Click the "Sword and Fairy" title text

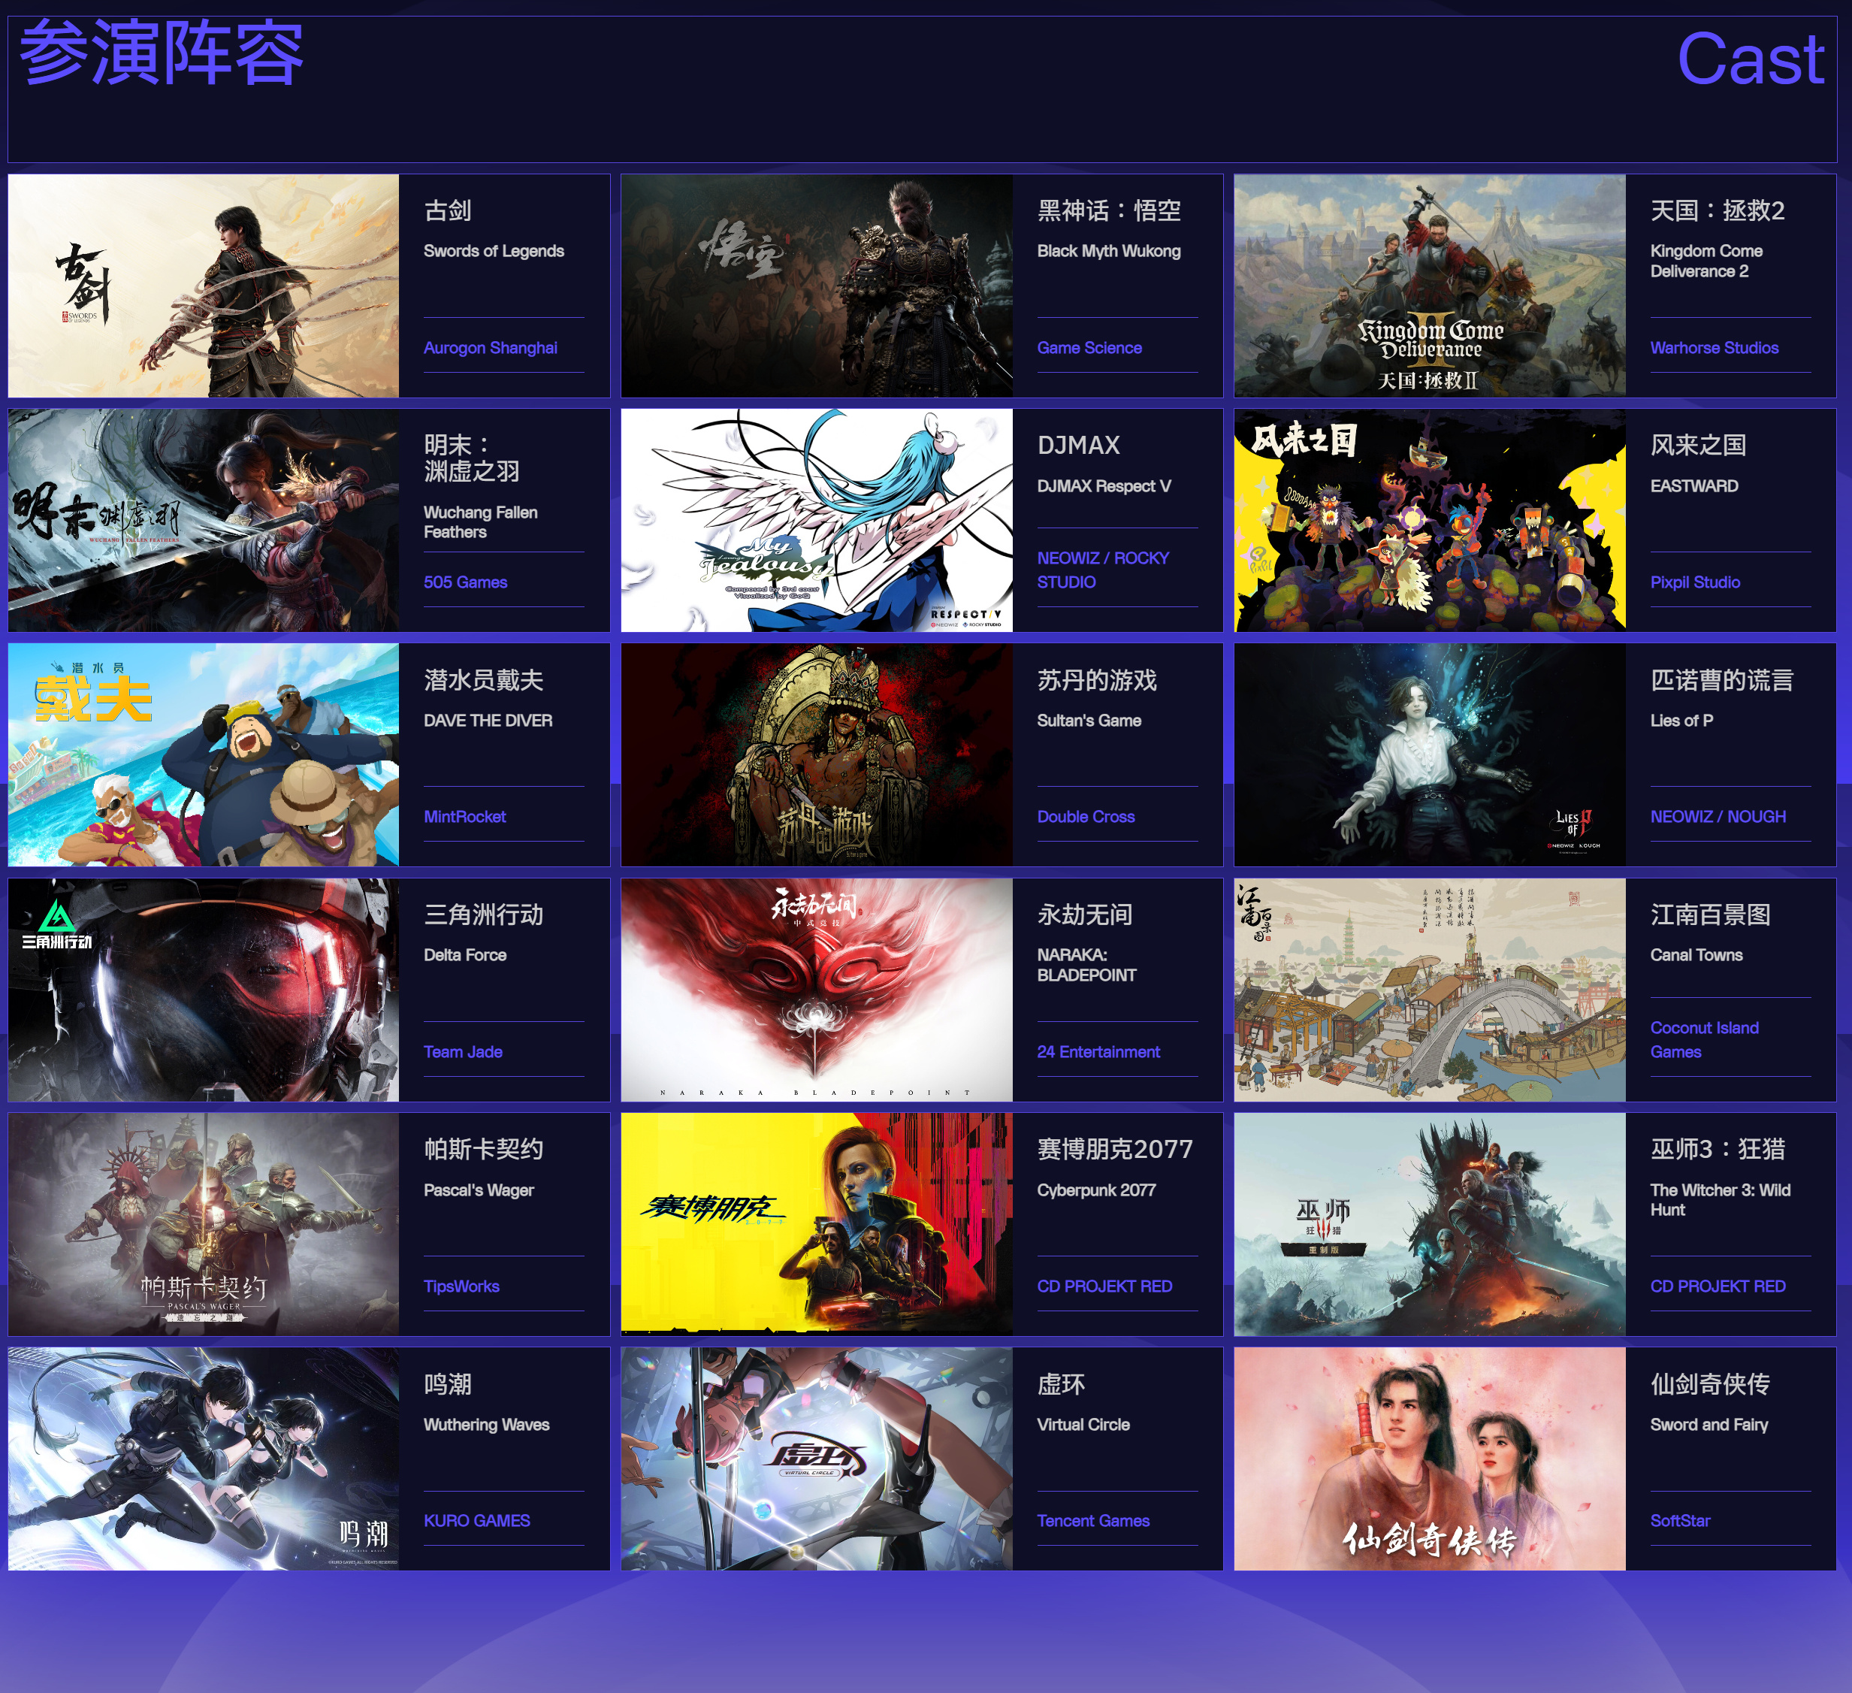1708,1424
